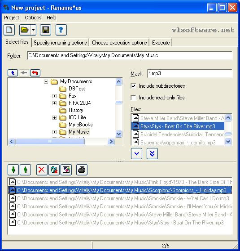Image resolution: width=240 pixels, height=251 pixels.
Task: Click the vlsoftware.net link
Action: pyautogui.click(x=203, y=30)
